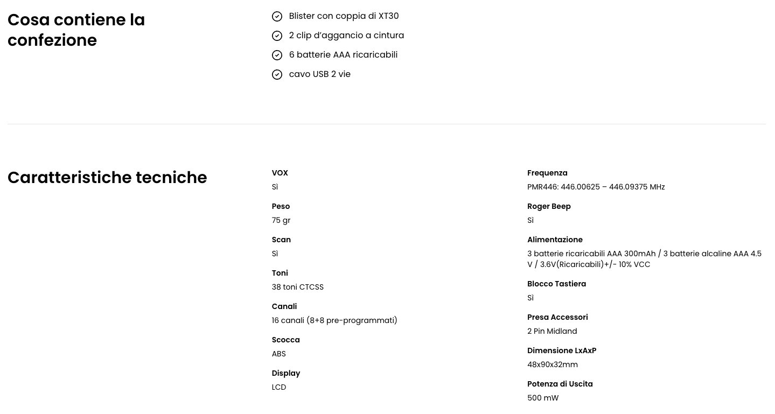This screenshot has width=775, height=414.
Task: Click the checkmark icon beside cavo USB 2 vie
Action: [277, 74]
